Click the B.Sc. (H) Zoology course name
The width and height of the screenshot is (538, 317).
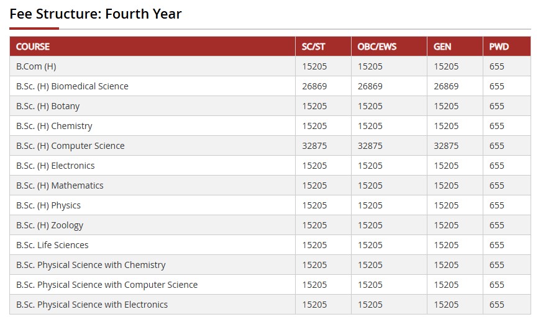point(50,226)
